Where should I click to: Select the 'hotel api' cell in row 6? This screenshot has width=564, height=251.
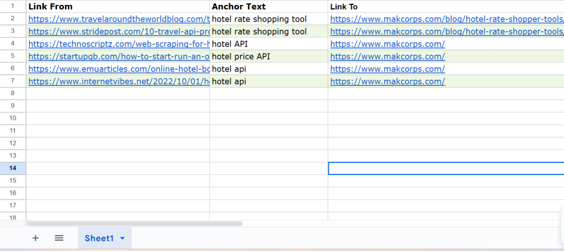pyautogui.click(x=269, y=69)
